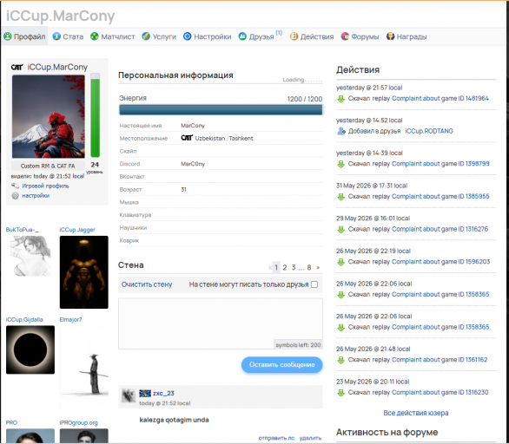509x444 pixels.
Task: Open Complaint about game ID 1398799
Action: tap(440, 164)
